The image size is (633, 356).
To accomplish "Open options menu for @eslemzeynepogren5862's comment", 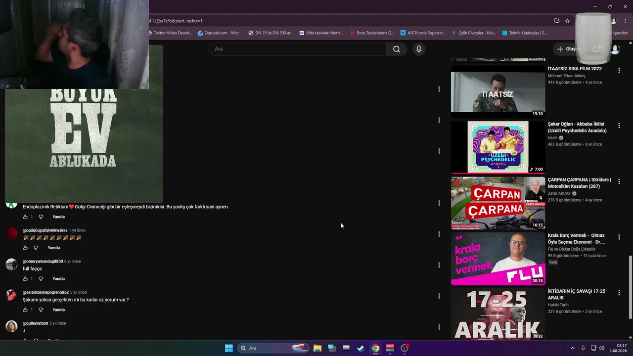I will click(439, 296).
